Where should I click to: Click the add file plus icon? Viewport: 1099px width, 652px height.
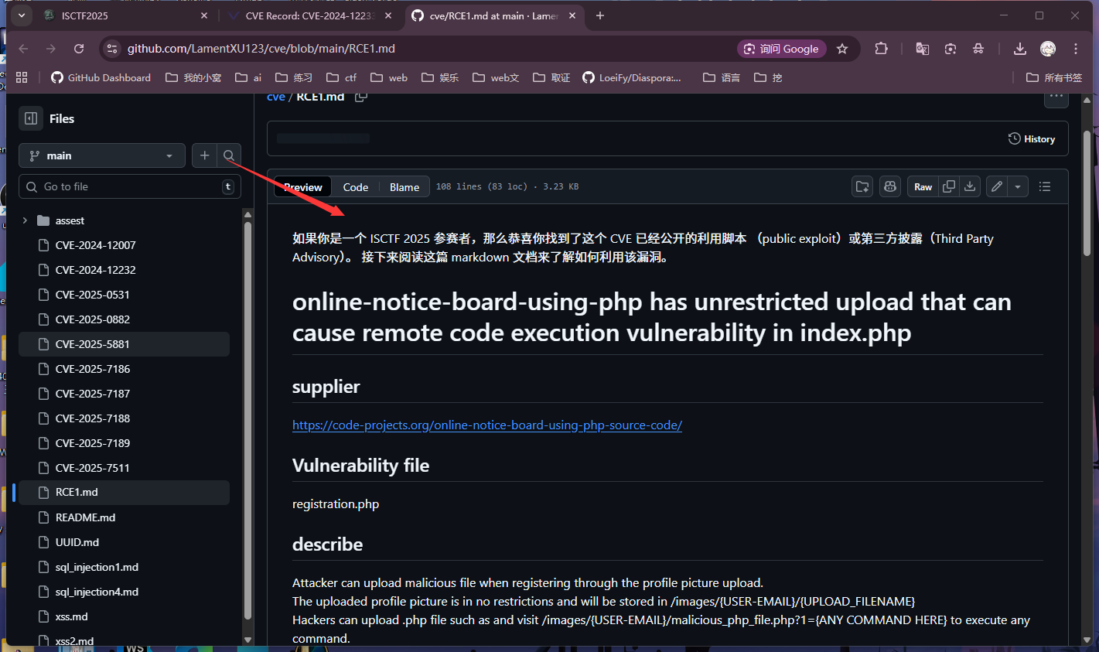coord(204,155)
